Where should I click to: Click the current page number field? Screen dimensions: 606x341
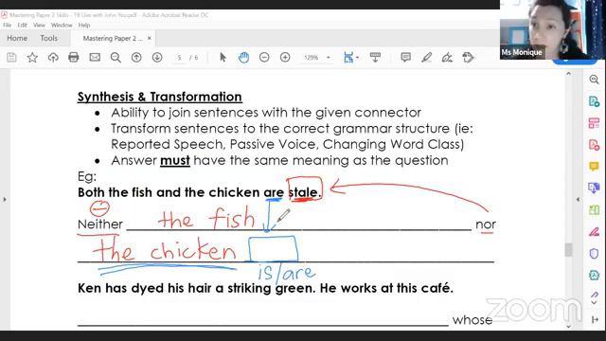point(179,58)
